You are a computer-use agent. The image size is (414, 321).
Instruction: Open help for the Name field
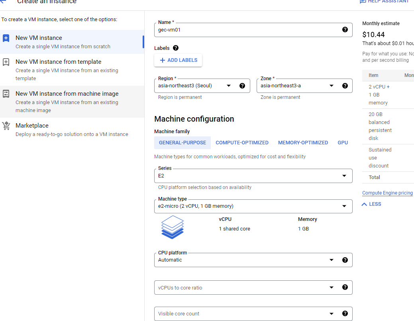point(345,30)
